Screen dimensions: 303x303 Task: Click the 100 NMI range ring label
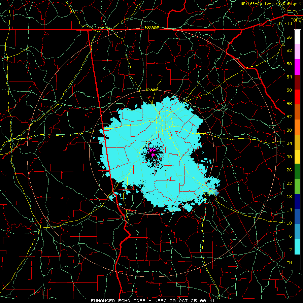151,28
